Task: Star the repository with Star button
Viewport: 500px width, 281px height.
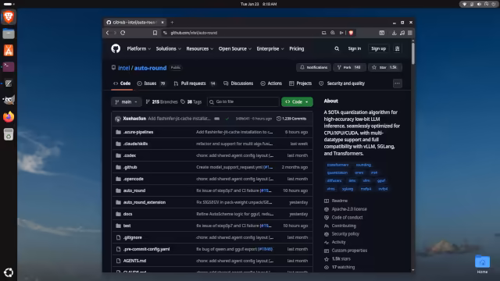Action: tap(385, 68)
